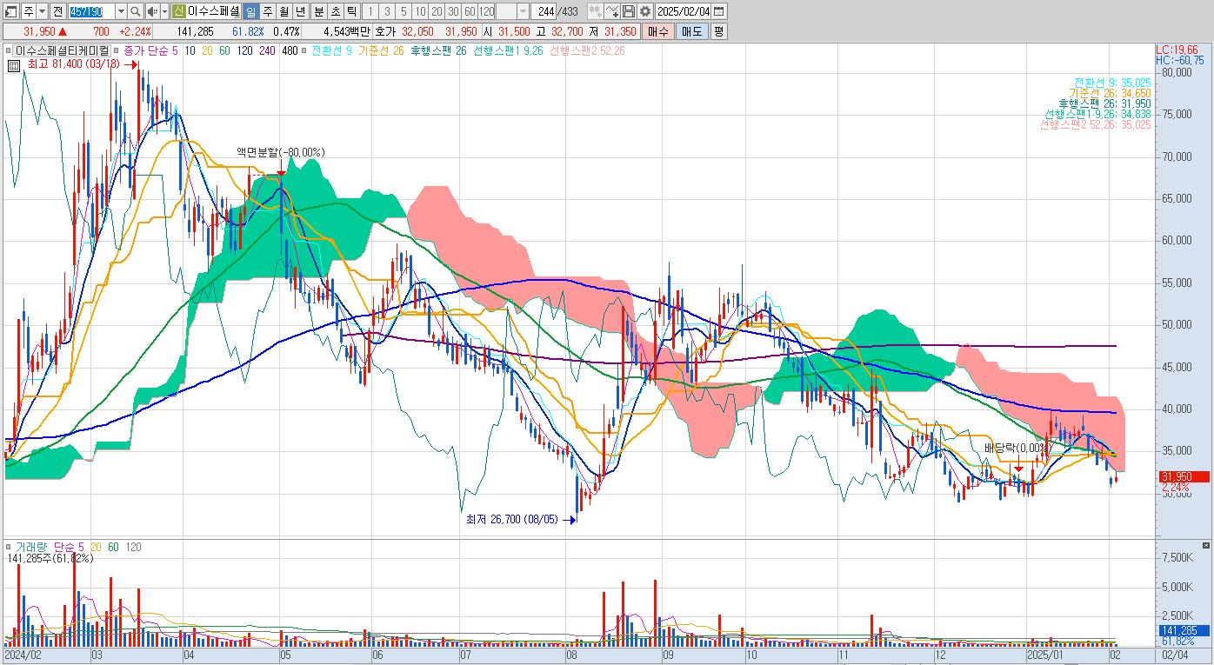Expand the 주 market type dropdown
This screenshot has width=1214, height=665.
(x=43, y=11)
